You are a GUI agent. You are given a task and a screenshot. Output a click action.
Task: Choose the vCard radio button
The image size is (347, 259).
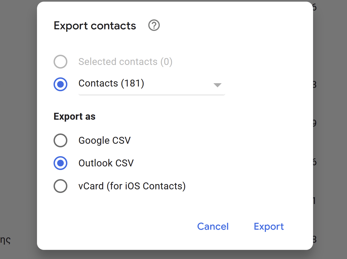pyautogui.click(x=60, y=186)
